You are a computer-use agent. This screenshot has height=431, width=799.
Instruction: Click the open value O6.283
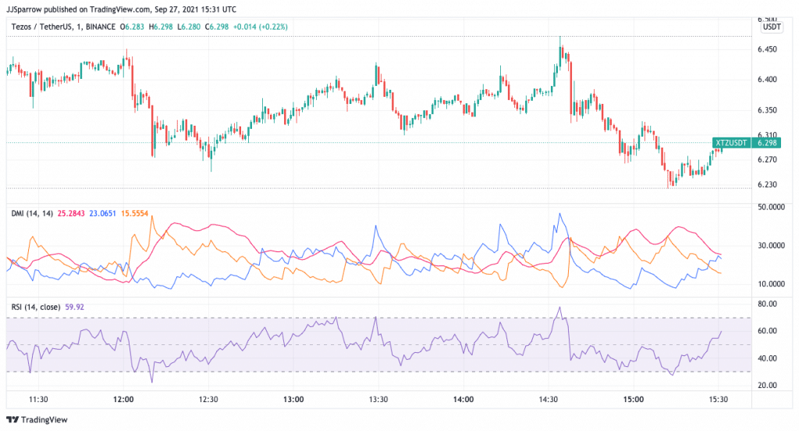132,27
